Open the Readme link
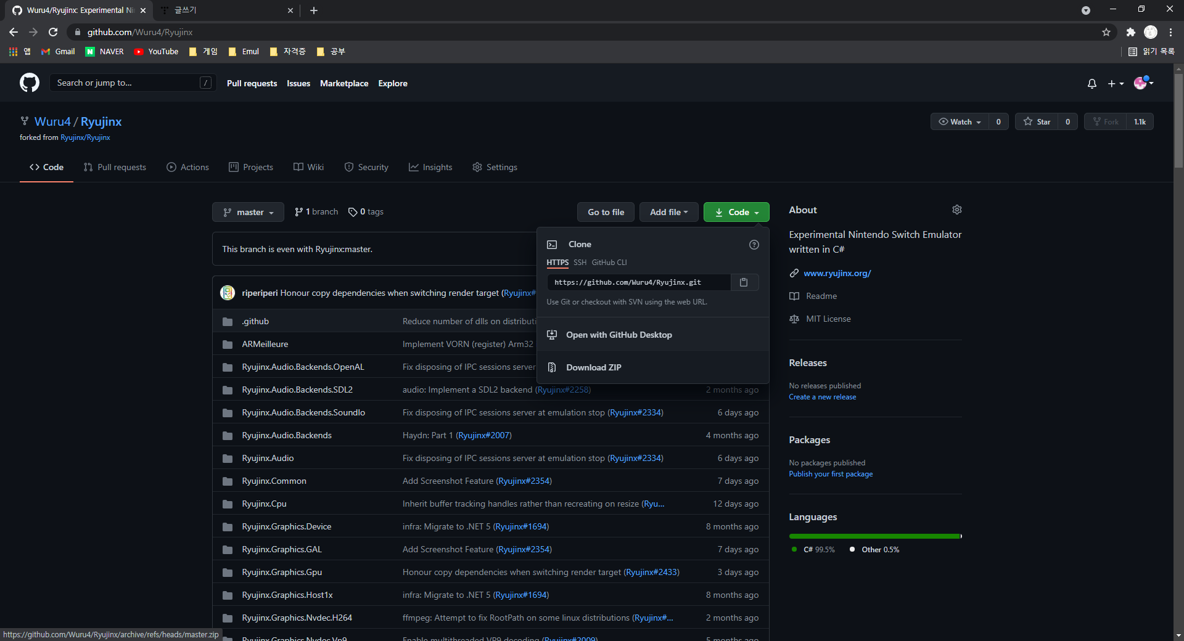This screenshot has width=1184, height=641. click(x=821, y=296)
